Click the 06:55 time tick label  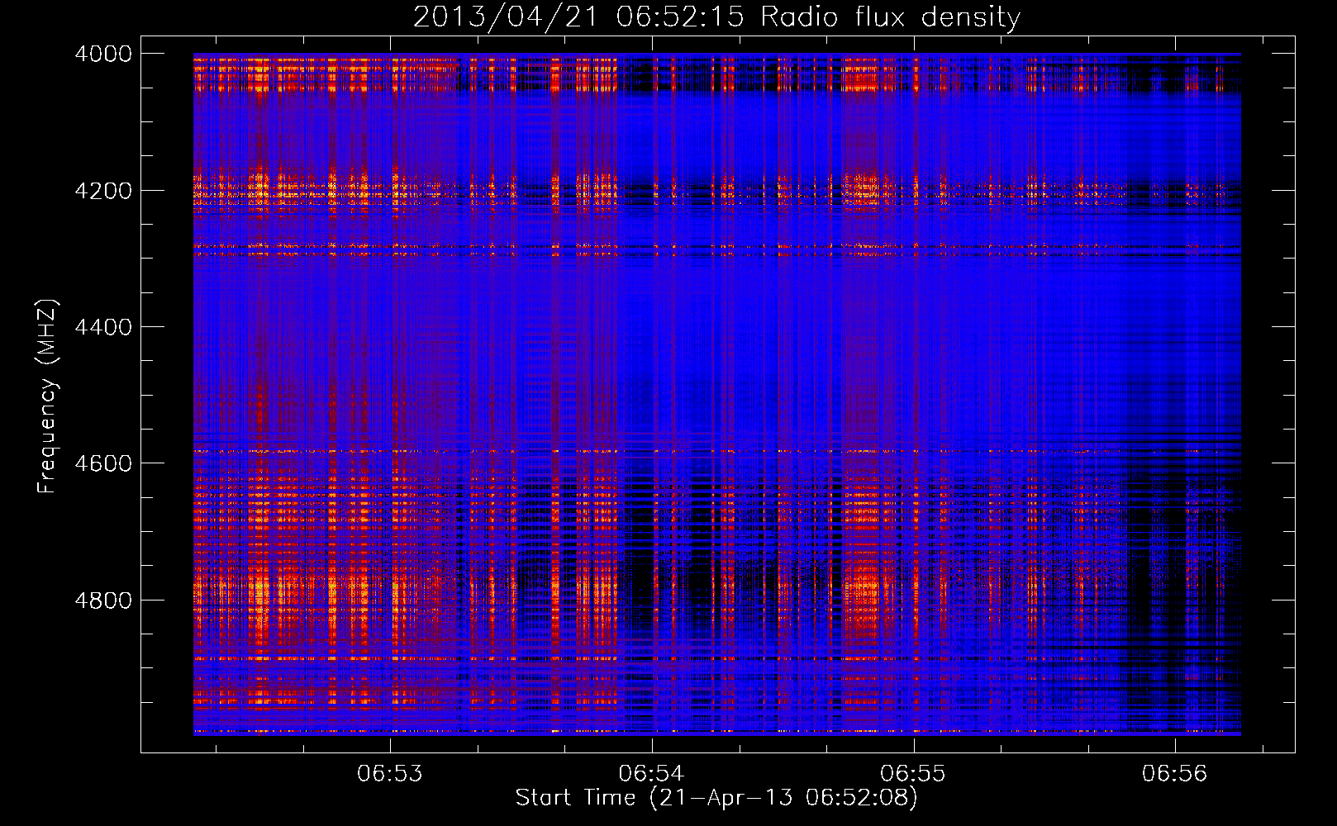(913, 773)
